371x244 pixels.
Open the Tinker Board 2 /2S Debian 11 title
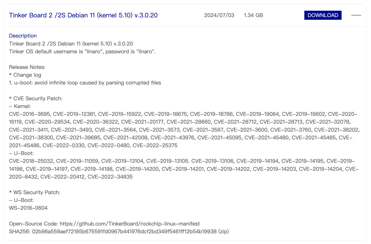pos(83,15)
